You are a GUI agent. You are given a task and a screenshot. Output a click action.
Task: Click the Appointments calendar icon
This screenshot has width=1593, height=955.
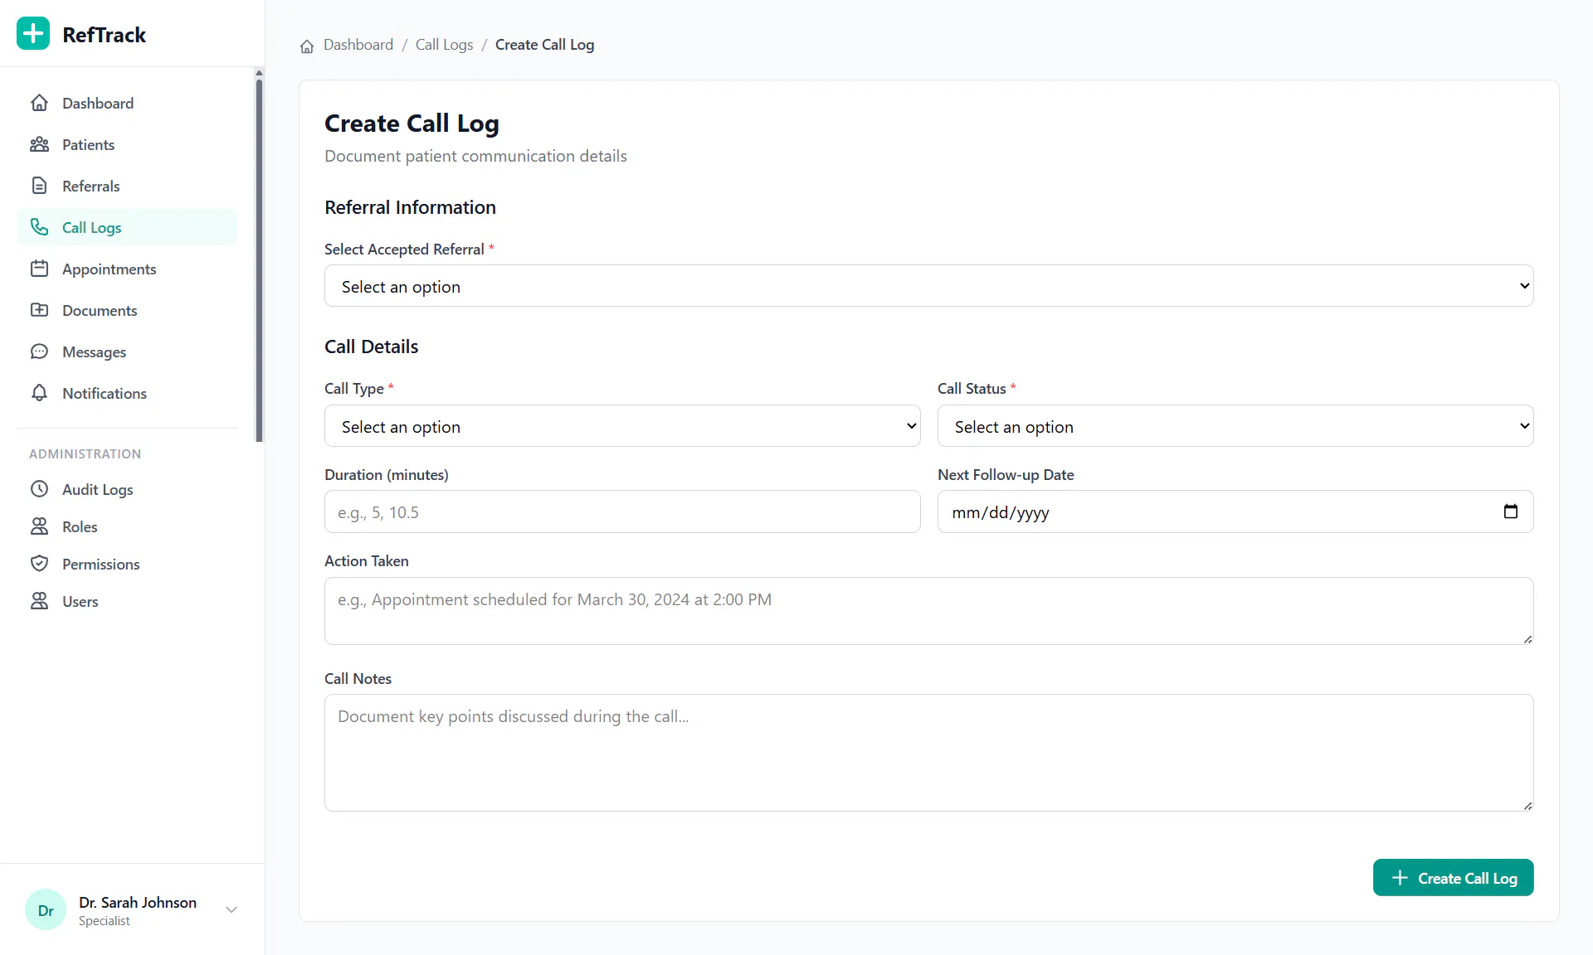(39, 269)
